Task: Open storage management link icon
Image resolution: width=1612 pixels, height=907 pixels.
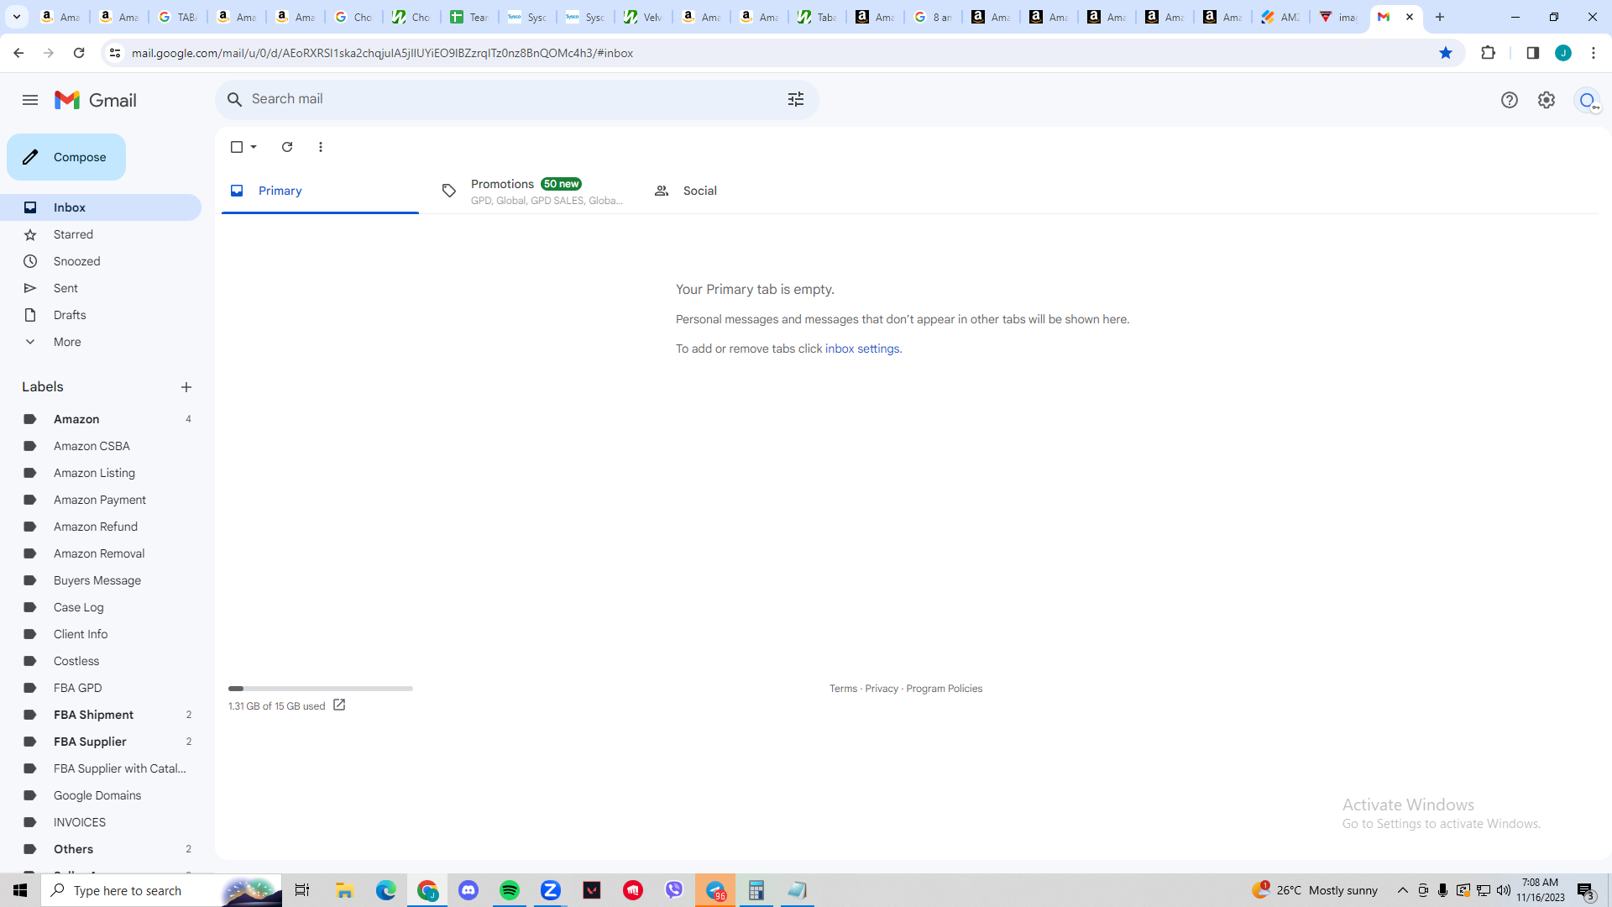Action: coord(339,705)
